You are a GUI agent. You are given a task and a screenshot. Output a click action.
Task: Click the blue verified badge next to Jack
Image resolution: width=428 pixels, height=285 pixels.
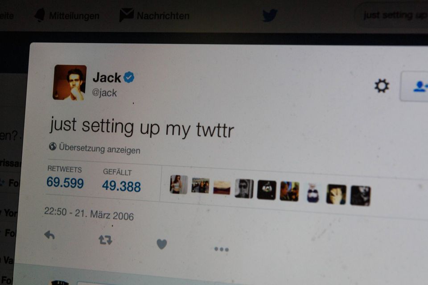[x=129, y=77]
